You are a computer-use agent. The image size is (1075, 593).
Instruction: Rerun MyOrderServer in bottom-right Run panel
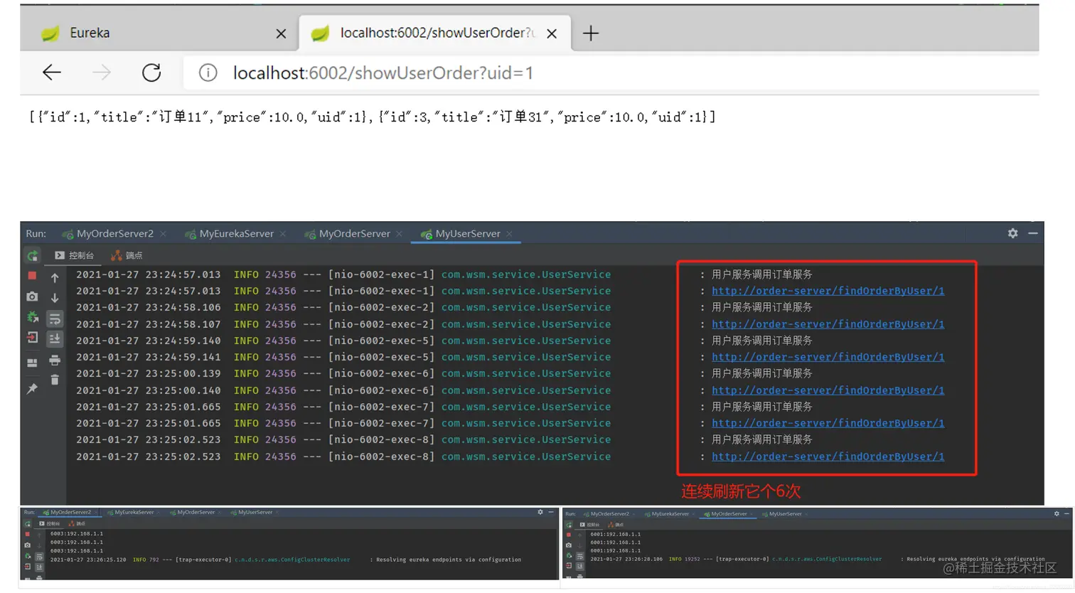568,524
